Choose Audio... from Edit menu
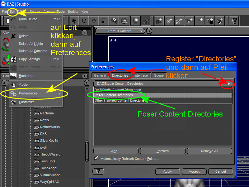Screen dimensions: 249x187 tap(36, 84)
